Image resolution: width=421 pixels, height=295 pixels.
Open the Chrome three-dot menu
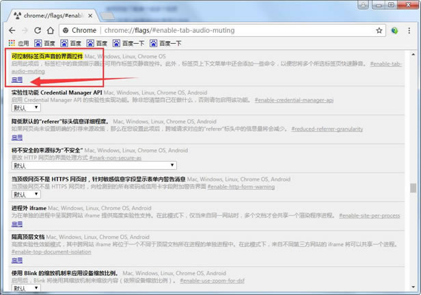point(409,31)
